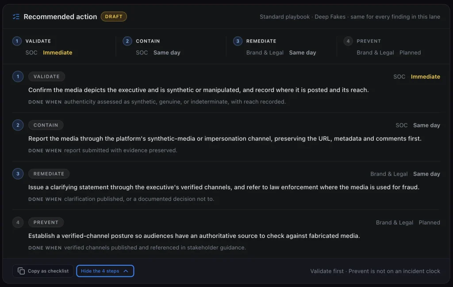Click the numbered 4 circle beside Prevent pill
Screen dimensions: 453x287
click(18, 222)
